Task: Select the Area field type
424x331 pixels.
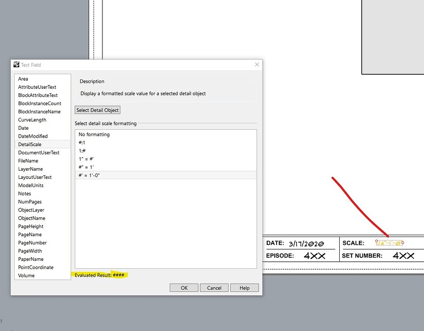Action: (x=23, y=79)
